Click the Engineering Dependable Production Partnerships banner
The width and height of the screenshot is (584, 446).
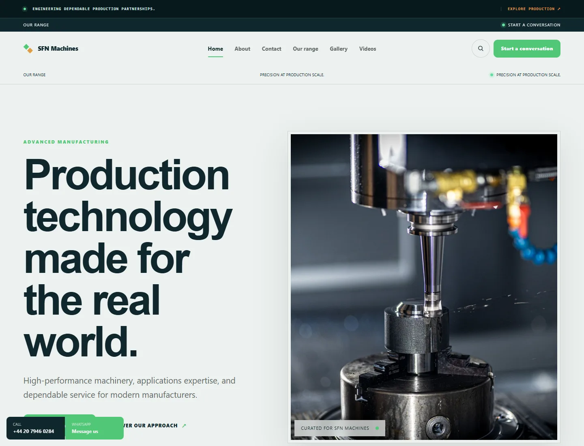click(x=94, y=9)
